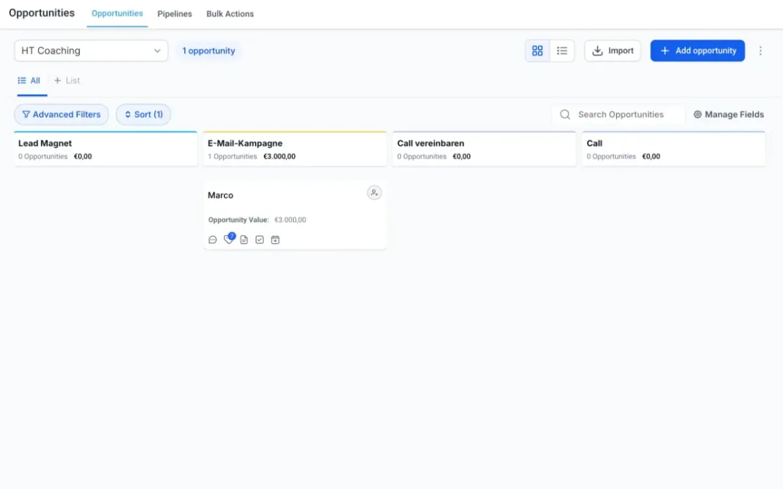Click the unassigned owner avatar on Marco card
The image size is (783, 489).
pos(374,192)
